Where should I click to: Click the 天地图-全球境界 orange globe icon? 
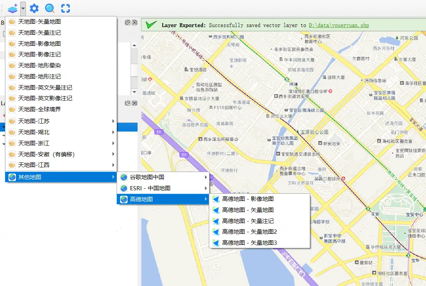[x=12, y=109]
